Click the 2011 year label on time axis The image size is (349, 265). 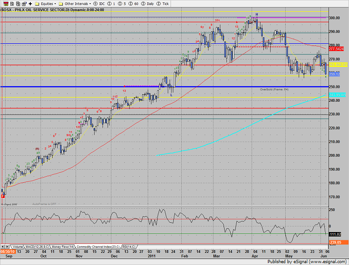point(151,256)
